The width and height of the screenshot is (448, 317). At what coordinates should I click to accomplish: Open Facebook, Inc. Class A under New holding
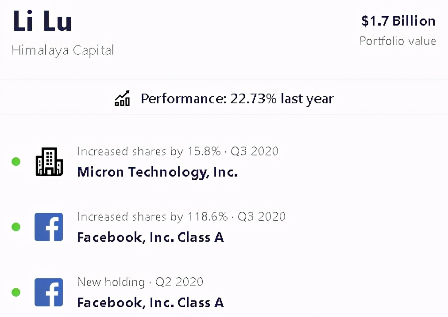click(151, 302)
